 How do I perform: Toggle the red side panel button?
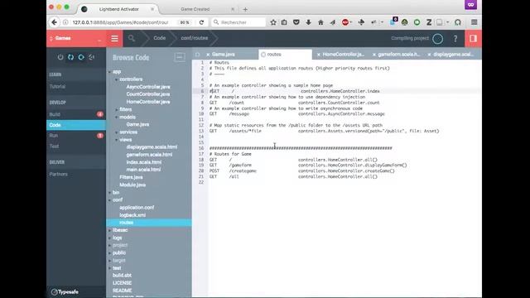[473, 38]
